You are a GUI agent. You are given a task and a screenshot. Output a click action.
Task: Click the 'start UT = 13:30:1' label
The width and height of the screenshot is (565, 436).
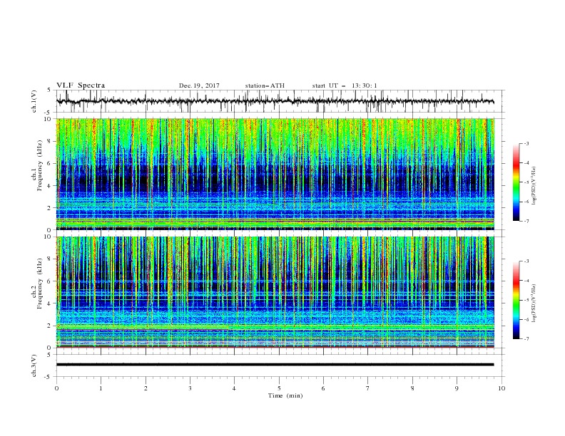[345, 85]
